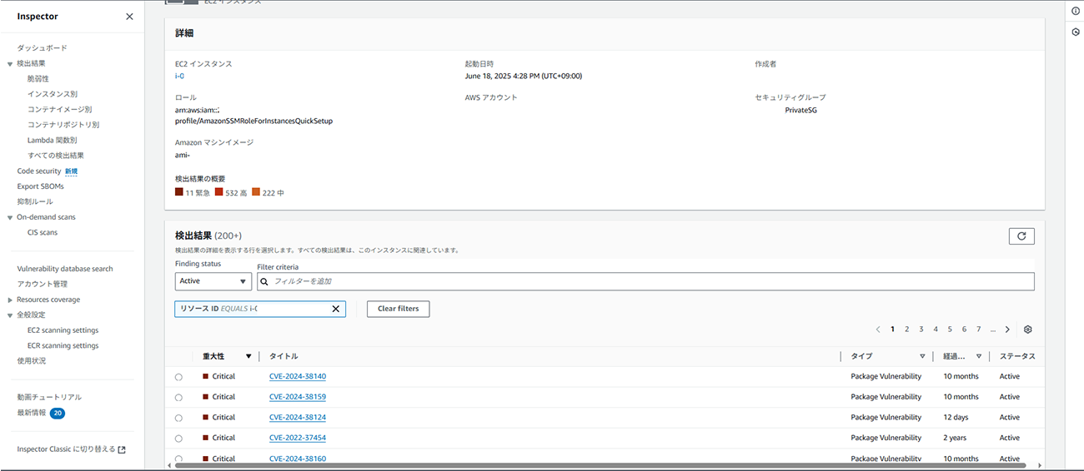
Task: Collapse the On-demand scans section
Action: point(10,217)
